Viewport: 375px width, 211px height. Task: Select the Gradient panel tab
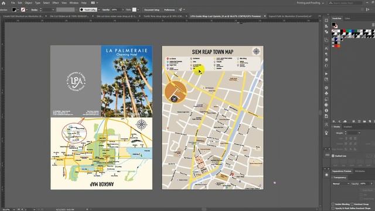(347, 127)
